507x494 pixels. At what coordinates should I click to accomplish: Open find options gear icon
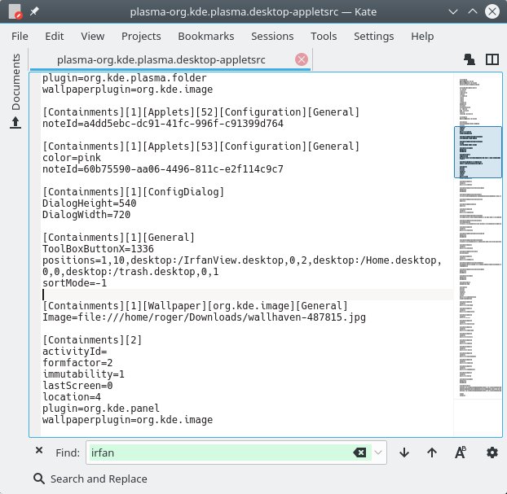492,452
